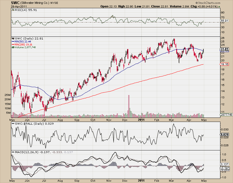Screen dimensions: 233x183
Task: Click the red MA(200) legend line swatch
Action: click(x=13, y=45)
